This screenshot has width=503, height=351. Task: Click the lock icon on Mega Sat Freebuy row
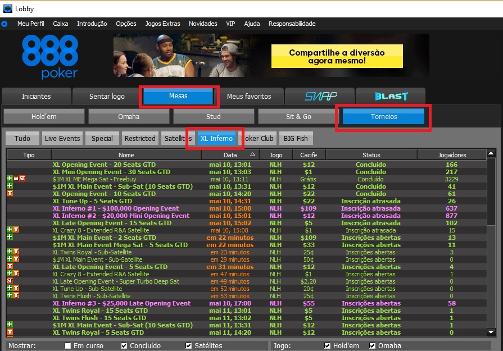16,178
